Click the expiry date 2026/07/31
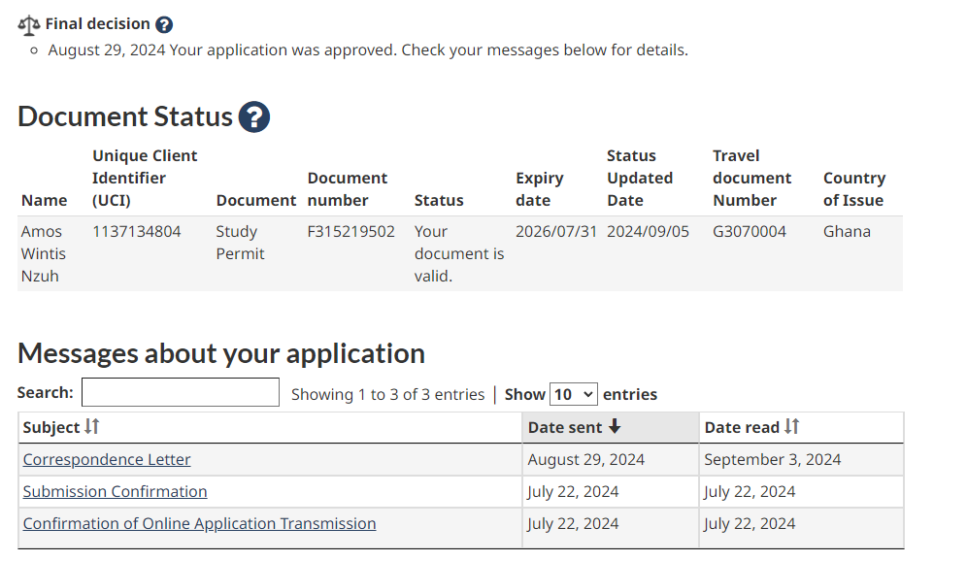This screenshot has width=967, height=561. pyautogui.click(x=556, y=232)
